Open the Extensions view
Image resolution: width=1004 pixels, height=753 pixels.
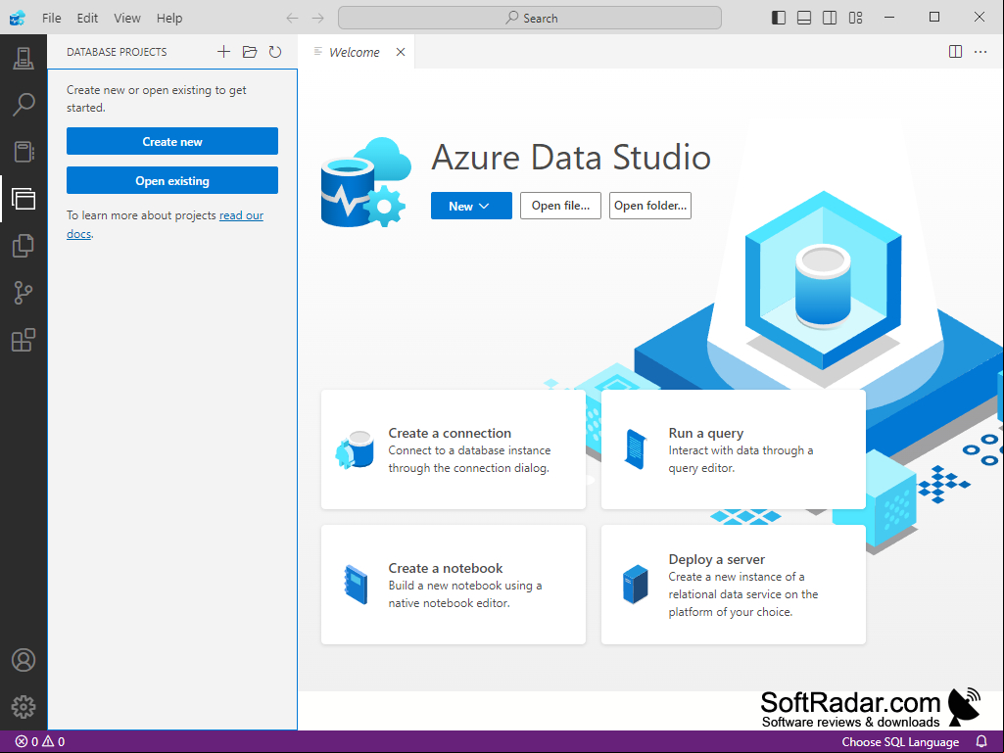coord(24,340)
